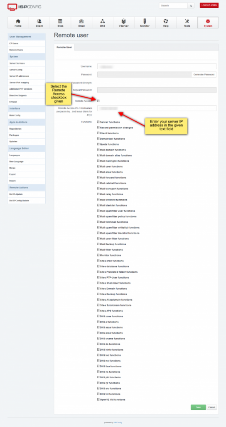Screen dimensions: 226x427
Task: Focus the Username field
Action: [x=157, y=66]
